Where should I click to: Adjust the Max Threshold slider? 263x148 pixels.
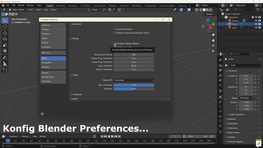pyautogui.click(x=134, y=85)
